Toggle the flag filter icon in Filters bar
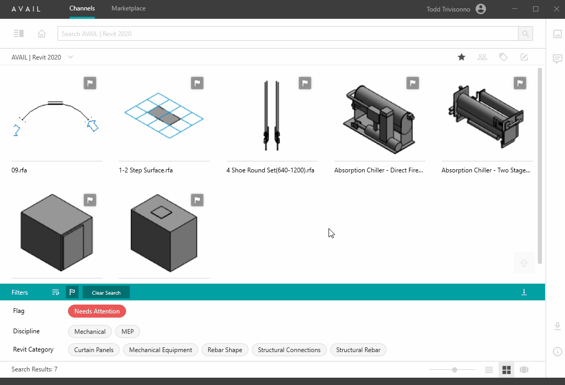 point(72,292)
